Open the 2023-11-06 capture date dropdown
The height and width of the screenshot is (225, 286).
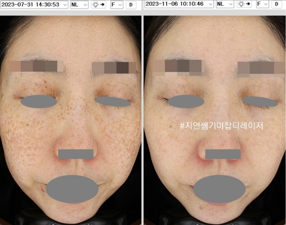tap(211, 4)
